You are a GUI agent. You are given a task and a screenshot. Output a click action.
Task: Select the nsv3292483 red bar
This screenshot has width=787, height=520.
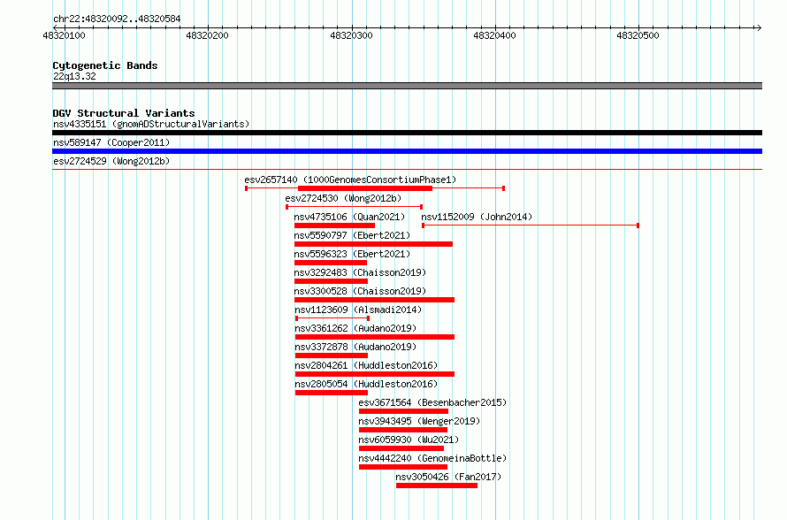click(x=332, y=281)
